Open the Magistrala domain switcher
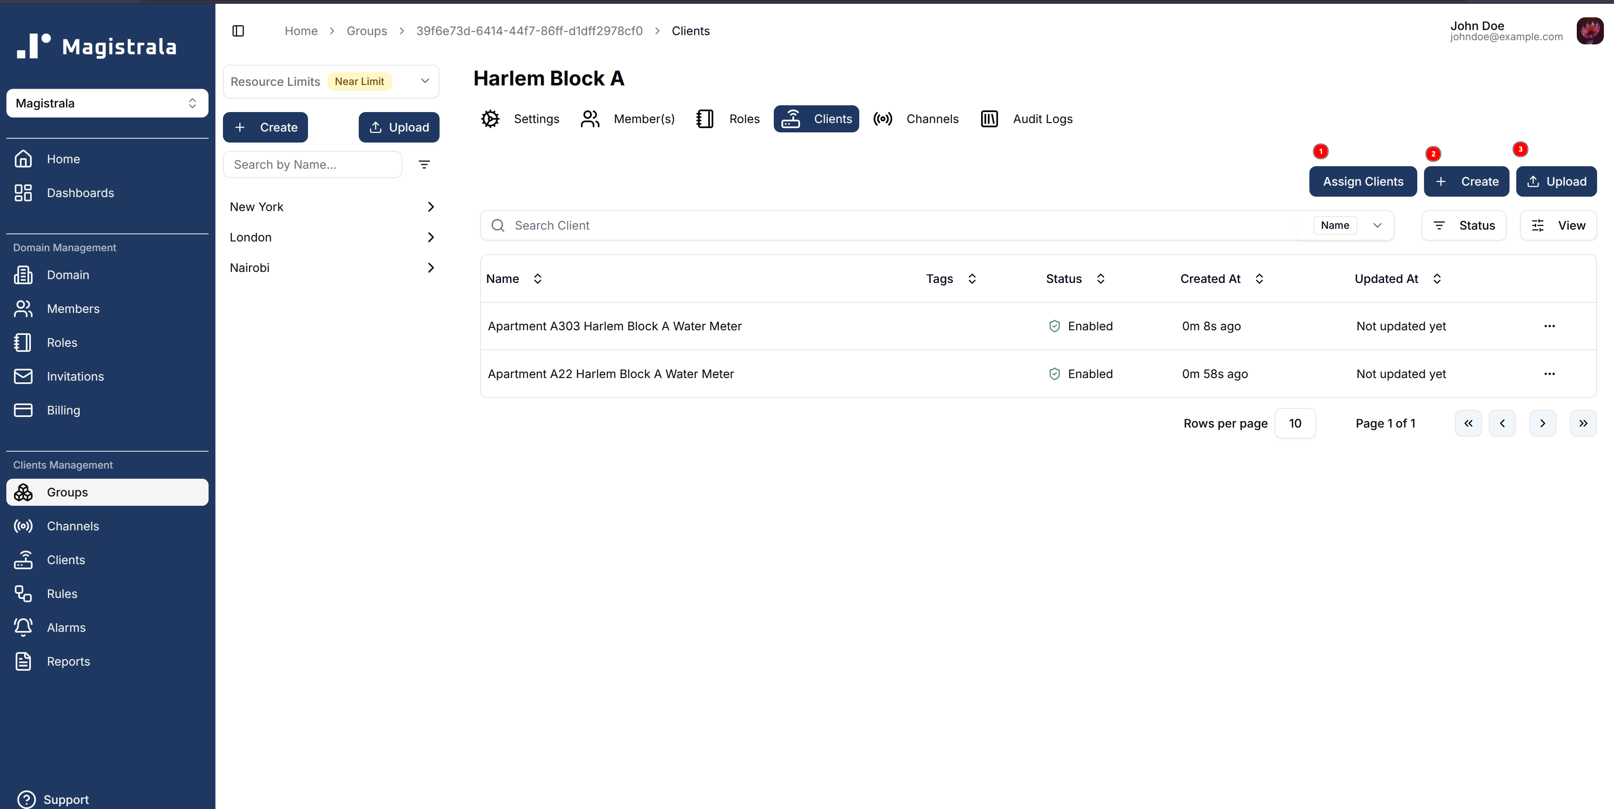Image resolution: width=1614 pixels, height=809 pixels. coord(107,103)
